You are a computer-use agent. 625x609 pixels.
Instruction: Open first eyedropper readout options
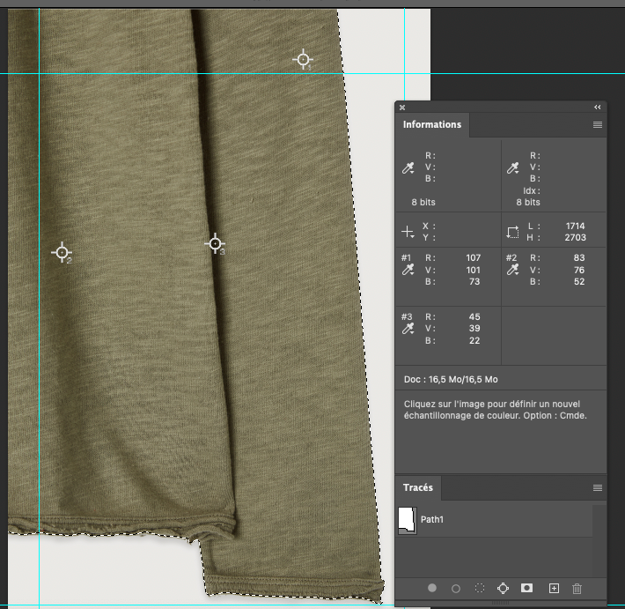(408, 167)
